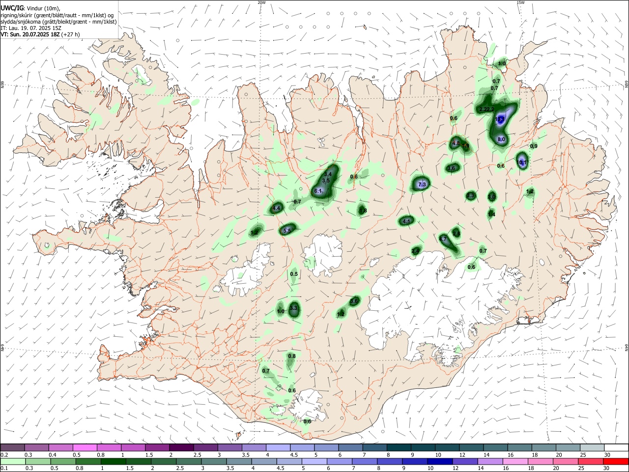Click the 1.8 precipitation value label
Viewport: 629px width, 472px height.
[363, 211]
